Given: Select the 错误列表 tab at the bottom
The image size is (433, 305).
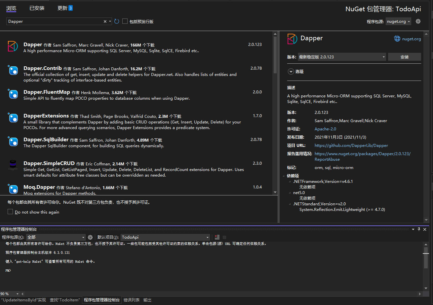Looking at the screenshot, I should tap(132, 300).
